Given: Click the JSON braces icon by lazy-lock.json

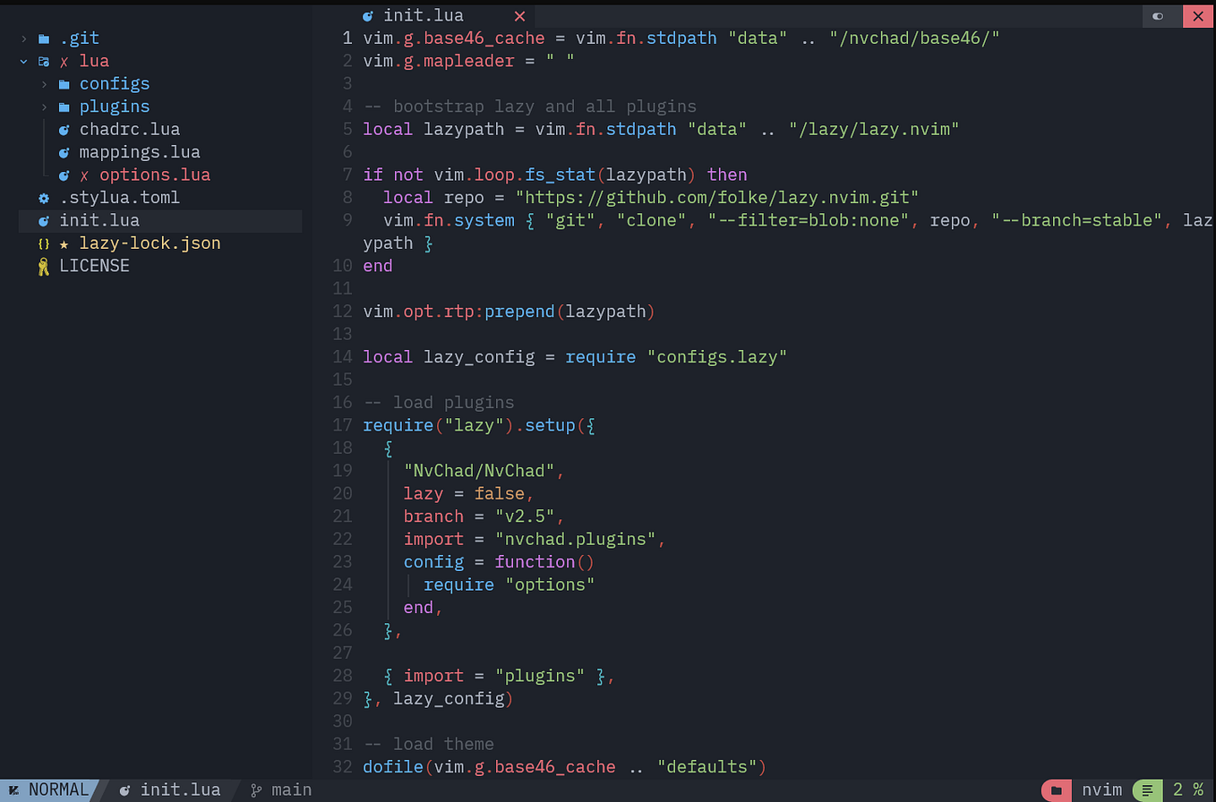Looking at the screenshot, I should [42, 243].
